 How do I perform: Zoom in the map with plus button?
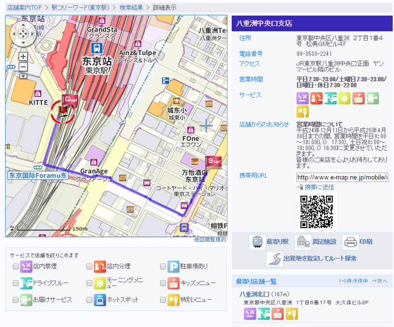tap(23, 57)
